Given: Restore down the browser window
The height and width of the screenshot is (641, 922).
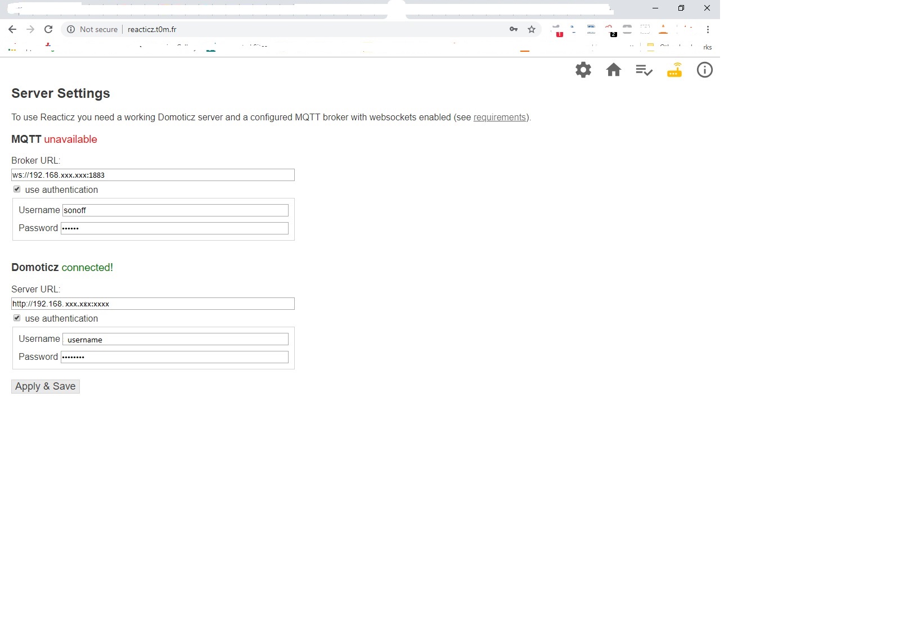Looking at the screenshot, I should coord(681,8).
